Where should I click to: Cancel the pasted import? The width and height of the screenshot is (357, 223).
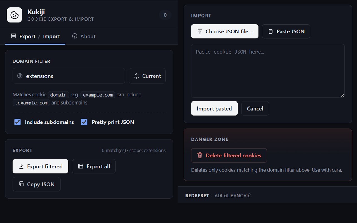pos(255,108)
